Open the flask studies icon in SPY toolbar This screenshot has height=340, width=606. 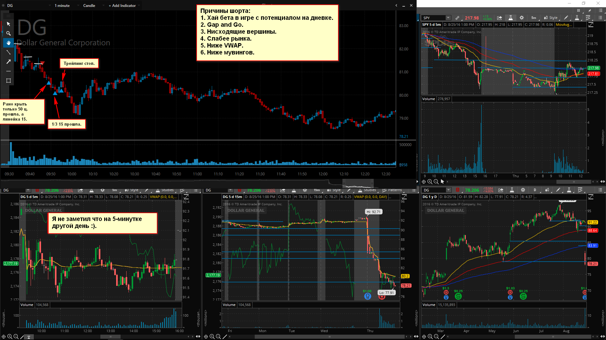coord(510,18)
